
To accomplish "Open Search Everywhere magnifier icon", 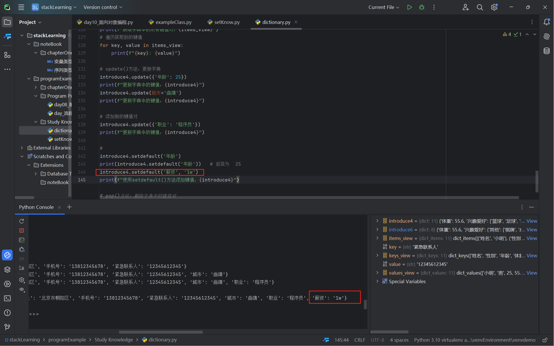I will 480,7.
